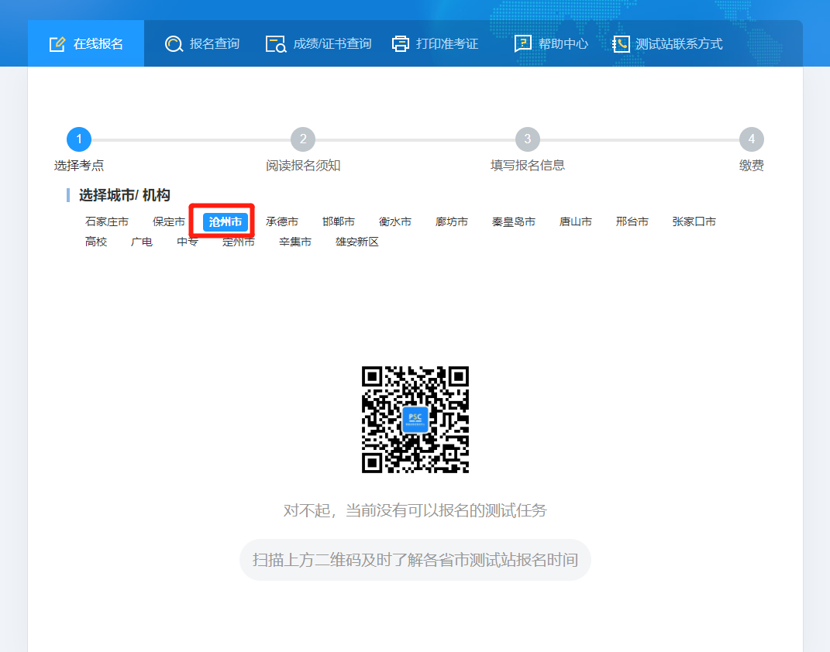Click the 测试站联系方式 phone-book icon
This screenshot has width=830, height=652.
click(x=621, y=44)
